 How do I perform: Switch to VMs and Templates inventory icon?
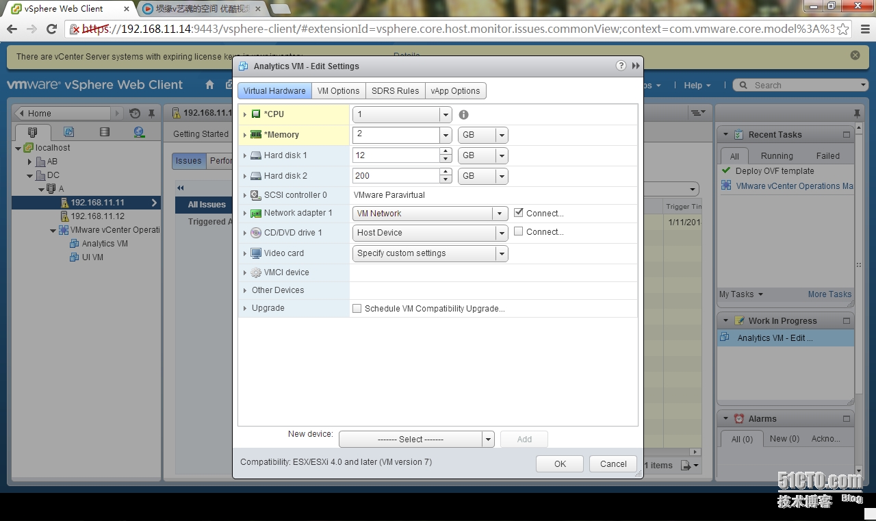68,132
